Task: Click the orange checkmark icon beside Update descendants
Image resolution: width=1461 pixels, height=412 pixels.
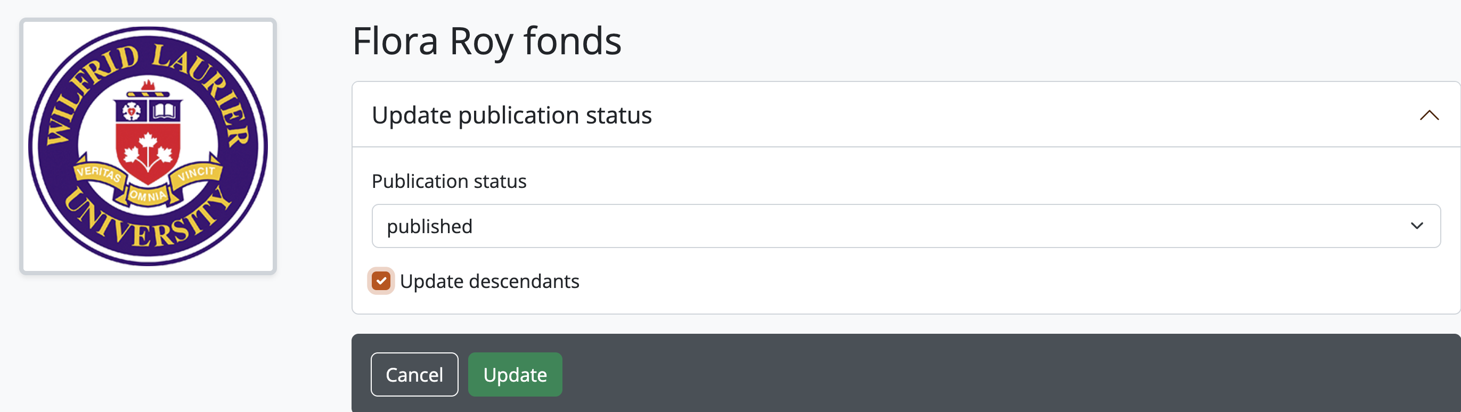Action: tap(381, 281)
